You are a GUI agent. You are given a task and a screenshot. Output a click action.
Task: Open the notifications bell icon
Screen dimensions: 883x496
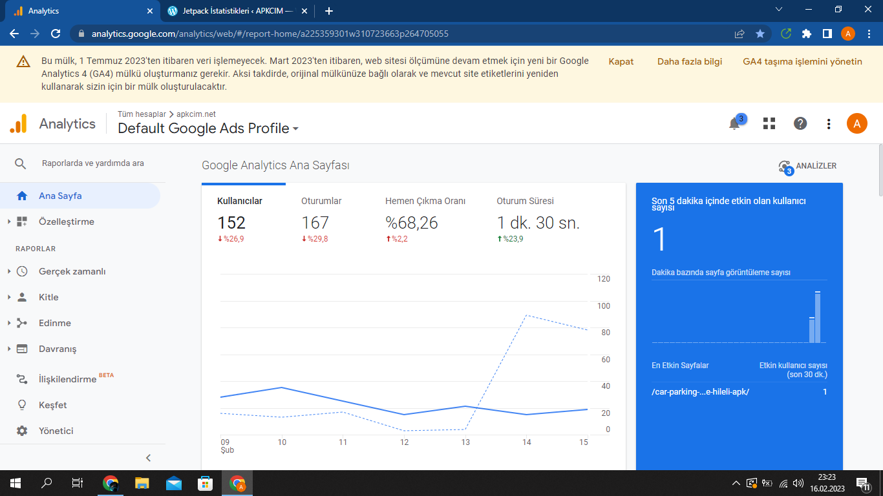tap(734, 124)
